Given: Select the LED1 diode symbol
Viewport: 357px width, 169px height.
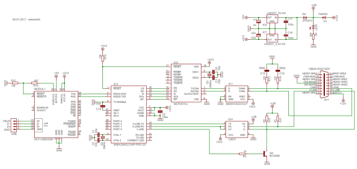Looking at the screenshot, I should 313,27.
